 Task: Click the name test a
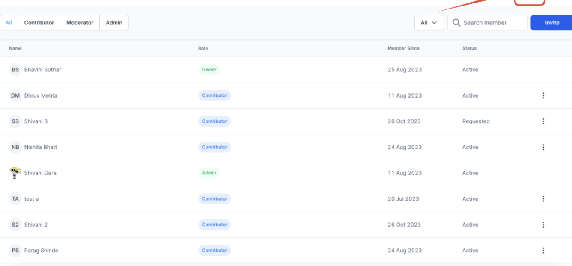[31, 199]
